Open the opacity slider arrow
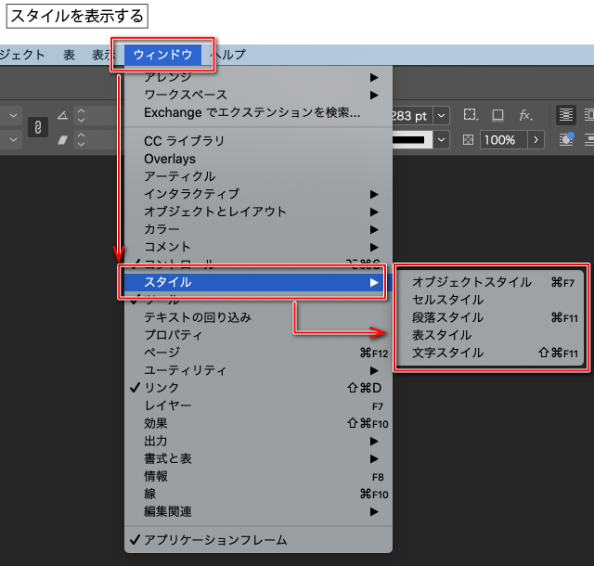The width and height of the screenshot is (594, 566). pos(536,140)
